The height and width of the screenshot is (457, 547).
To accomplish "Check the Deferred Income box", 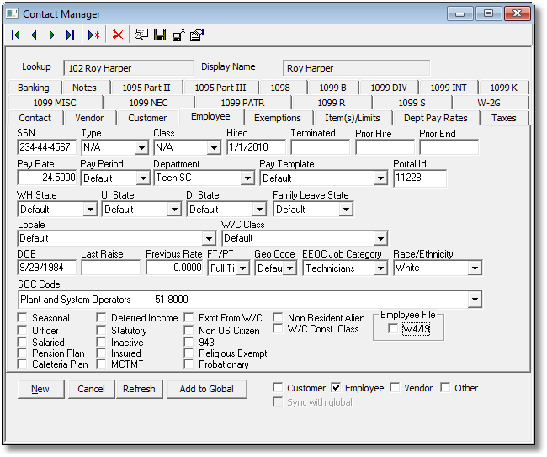I will click(101, 318).
